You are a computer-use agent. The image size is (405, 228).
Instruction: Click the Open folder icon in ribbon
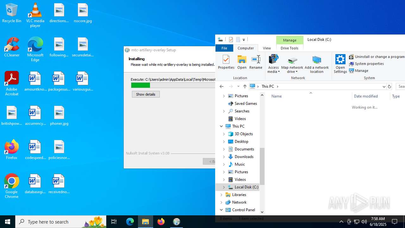(242, 62)
